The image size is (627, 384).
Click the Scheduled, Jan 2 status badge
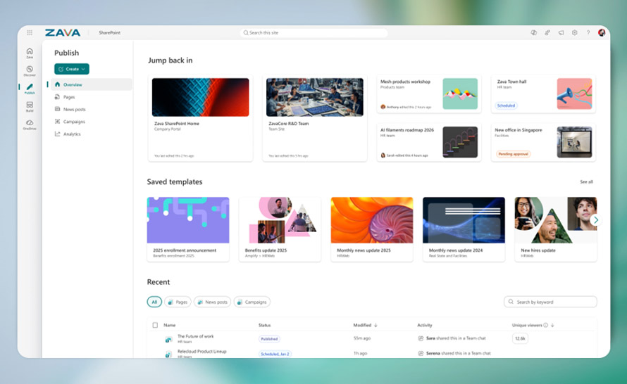point(275,354)
